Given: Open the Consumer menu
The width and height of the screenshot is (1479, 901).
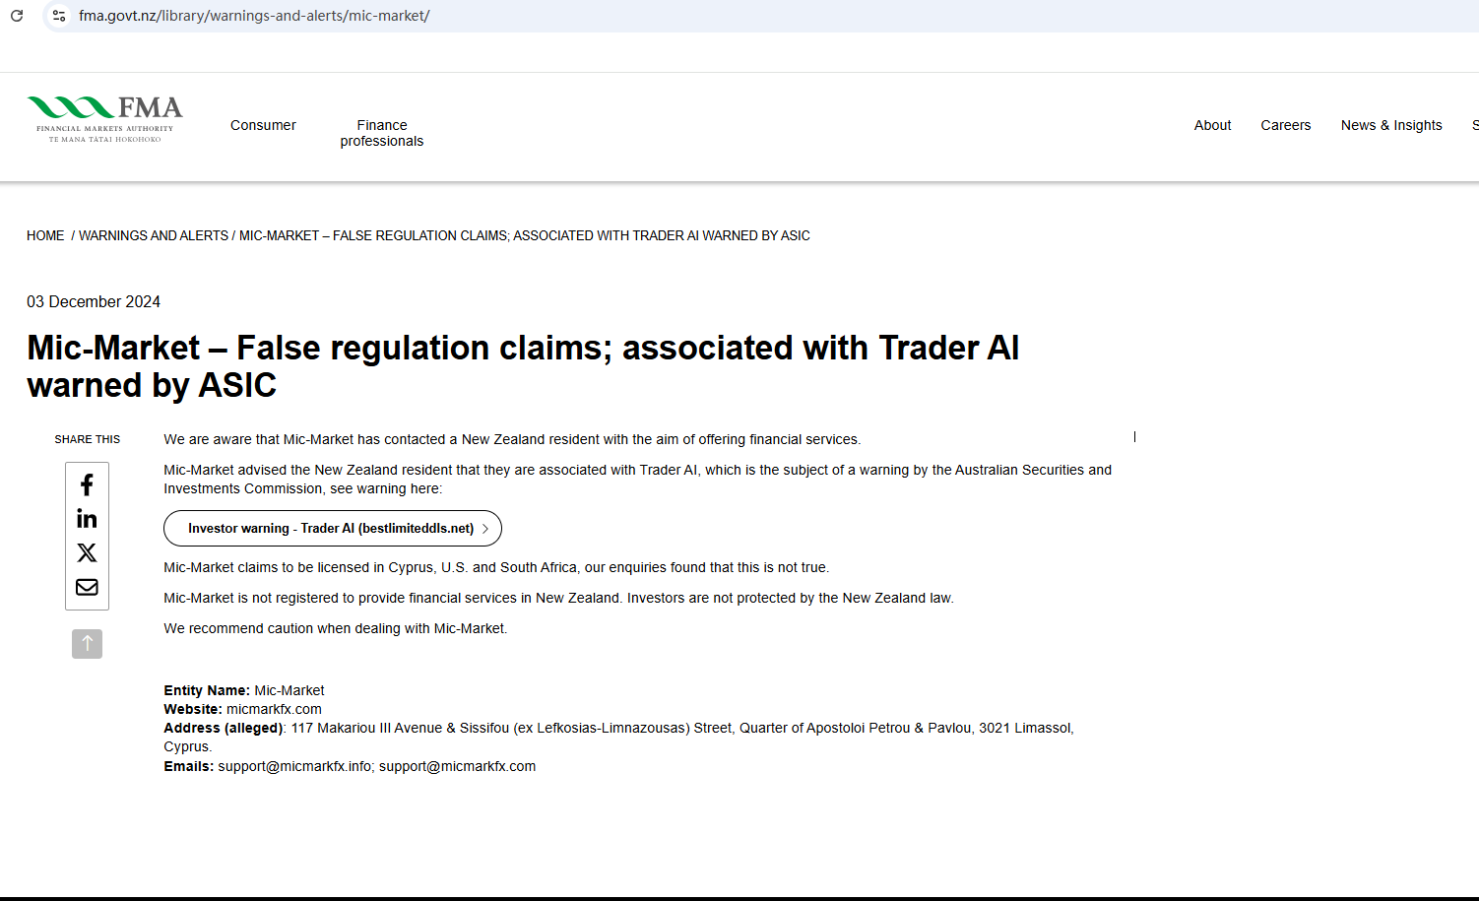Looking at the screenshot, I should (263, 125).
